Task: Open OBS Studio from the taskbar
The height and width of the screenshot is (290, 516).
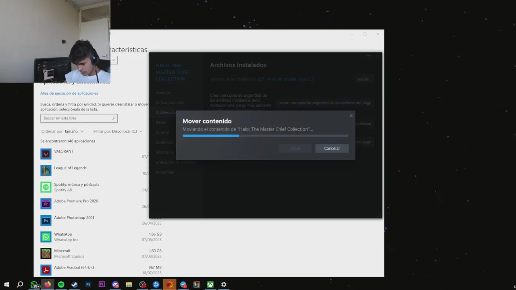Action: point(142,284)
